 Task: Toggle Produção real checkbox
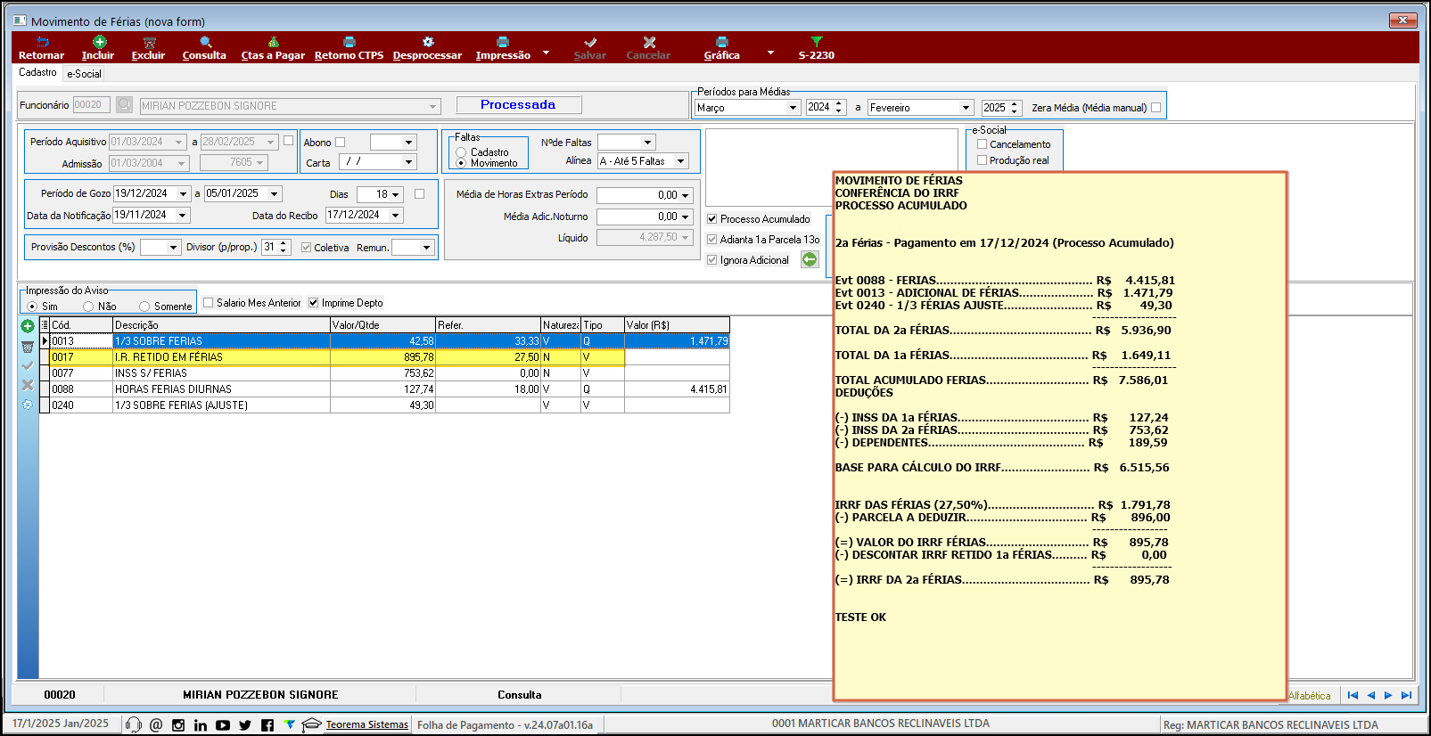pyautogui.click(x=982, y=159)
